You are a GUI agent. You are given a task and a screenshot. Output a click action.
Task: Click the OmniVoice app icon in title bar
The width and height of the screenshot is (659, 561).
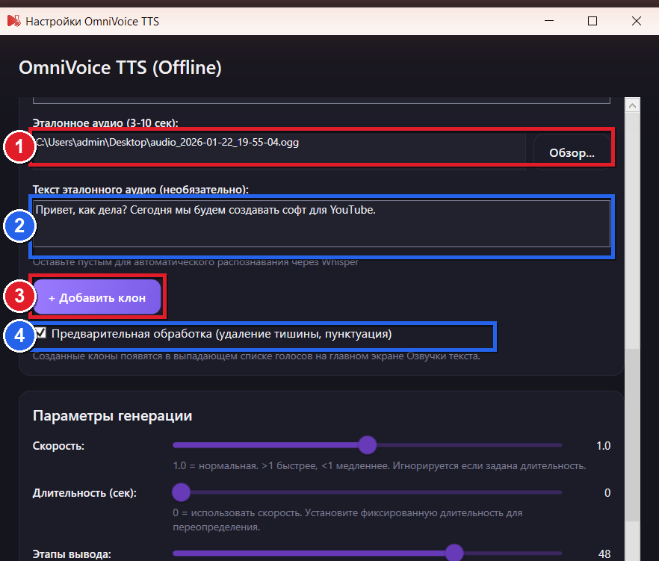[x=13, y=21]
